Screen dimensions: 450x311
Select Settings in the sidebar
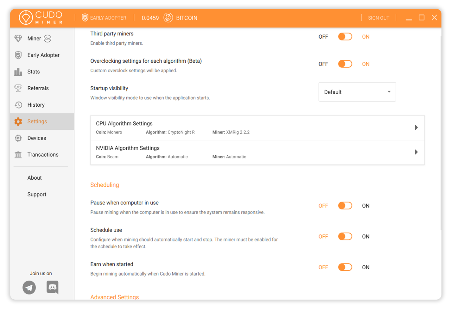(x=42, y=121)
